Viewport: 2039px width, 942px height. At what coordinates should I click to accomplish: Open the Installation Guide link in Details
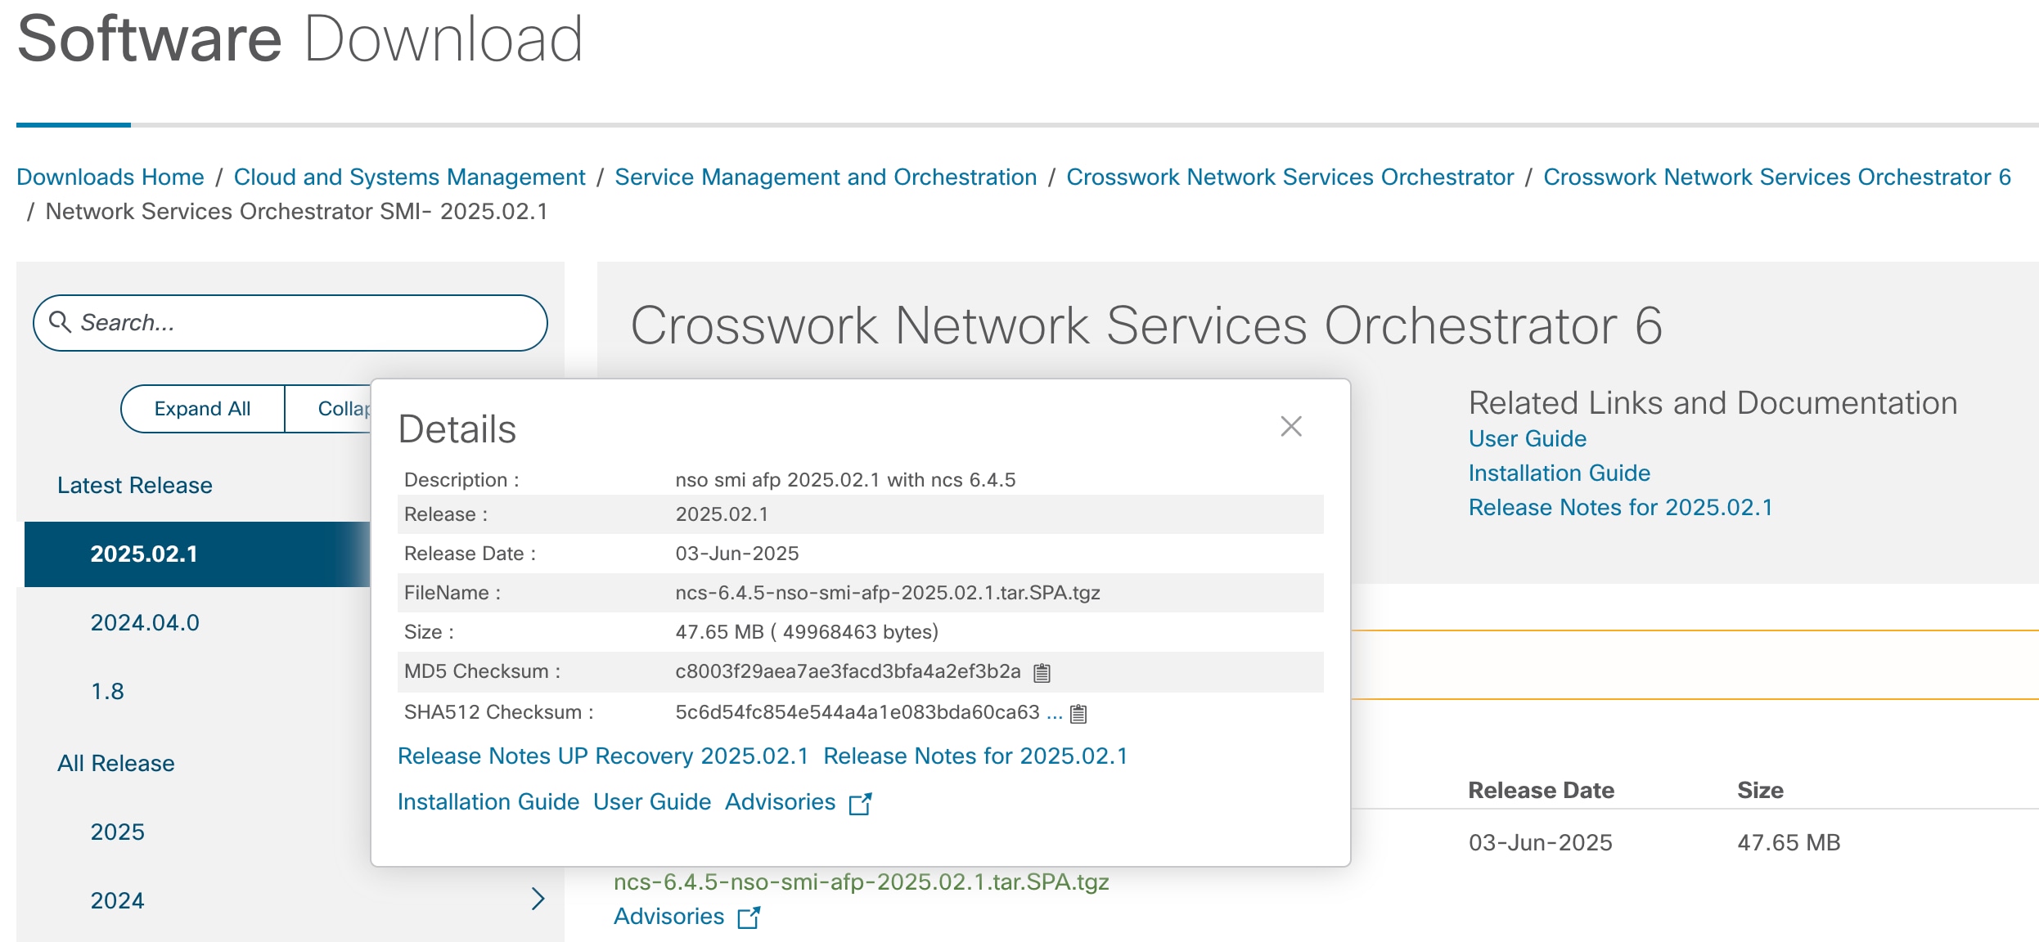click(488, 801)
